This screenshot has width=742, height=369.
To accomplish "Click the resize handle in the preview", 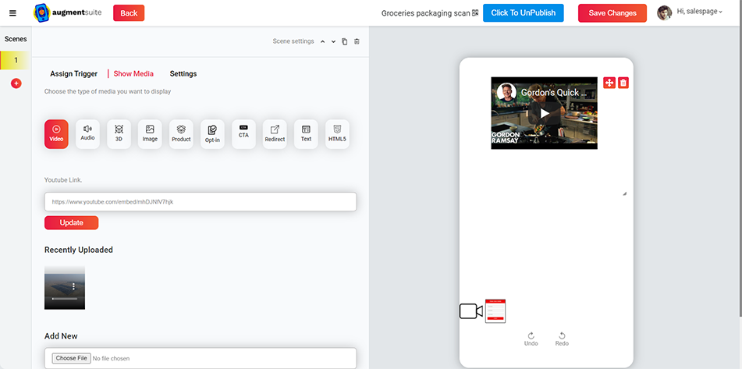I will pyautogui.click(x=624, y=193).
